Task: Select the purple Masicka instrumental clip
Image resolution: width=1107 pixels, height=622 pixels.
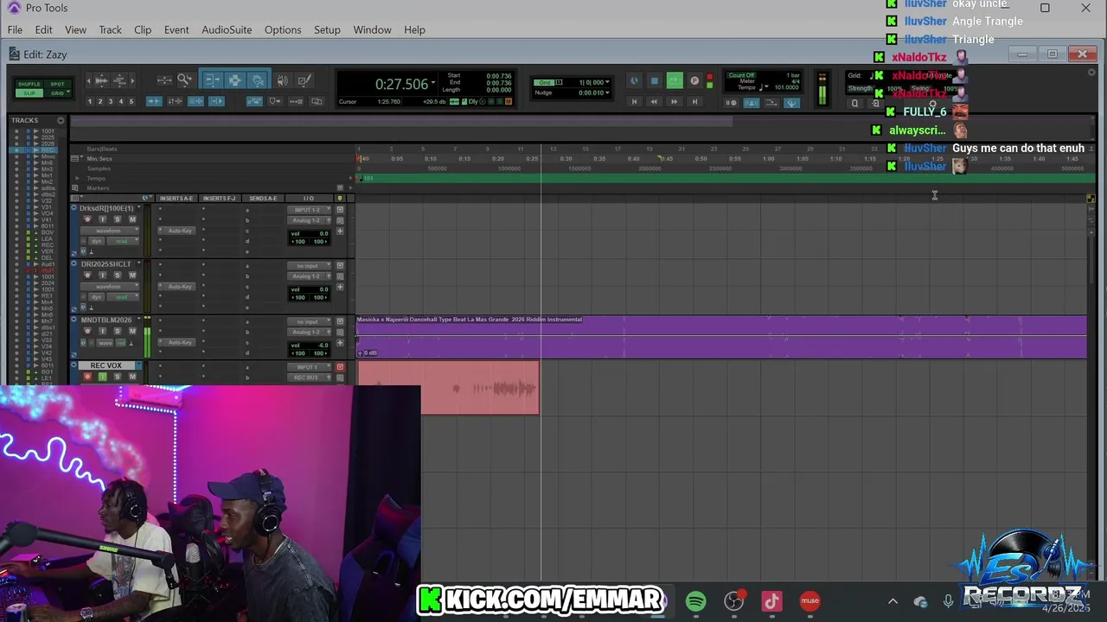Action: [721, 337]
